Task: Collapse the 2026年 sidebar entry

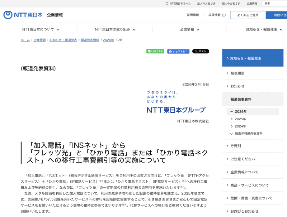Action: (253, 112)
